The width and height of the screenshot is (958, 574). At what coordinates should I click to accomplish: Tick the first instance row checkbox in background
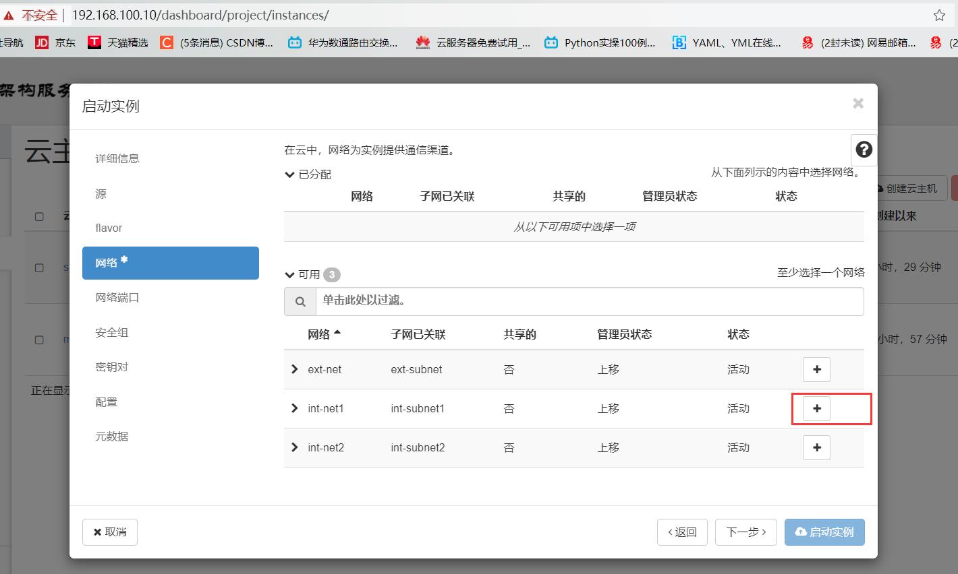click(39, 267)
